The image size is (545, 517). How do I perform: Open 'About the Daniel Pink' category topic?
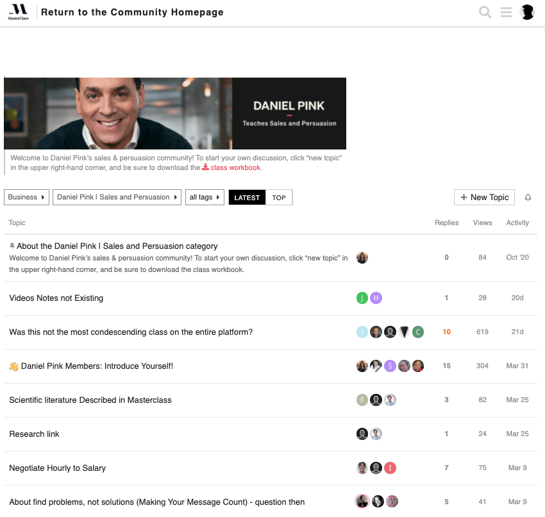117,246
